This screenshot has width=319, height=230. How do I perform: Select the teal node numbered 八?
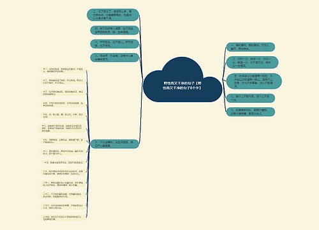(115, 57)
